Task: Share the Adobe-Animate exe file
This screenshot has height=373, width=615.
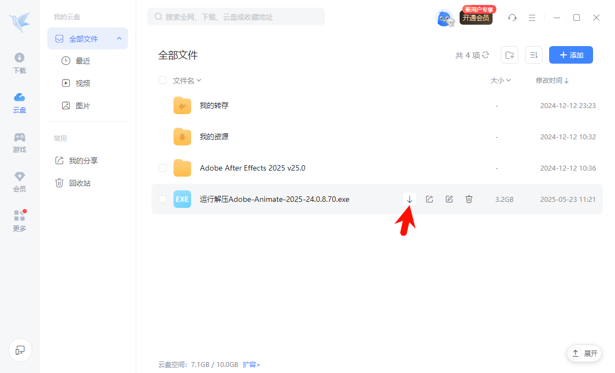Action: pos(429,199)
